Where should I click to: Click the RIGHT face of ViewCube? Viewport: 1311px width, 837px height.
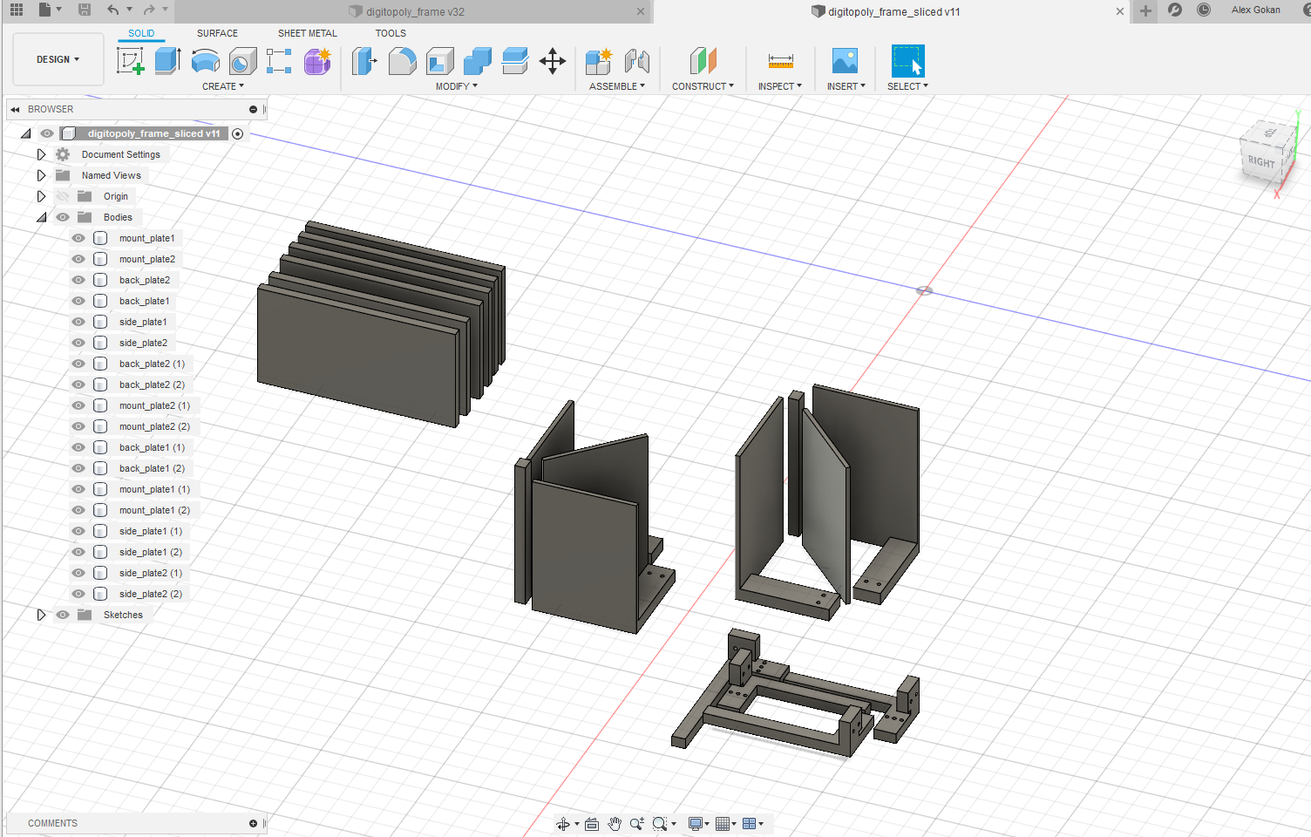point(1261,161)
